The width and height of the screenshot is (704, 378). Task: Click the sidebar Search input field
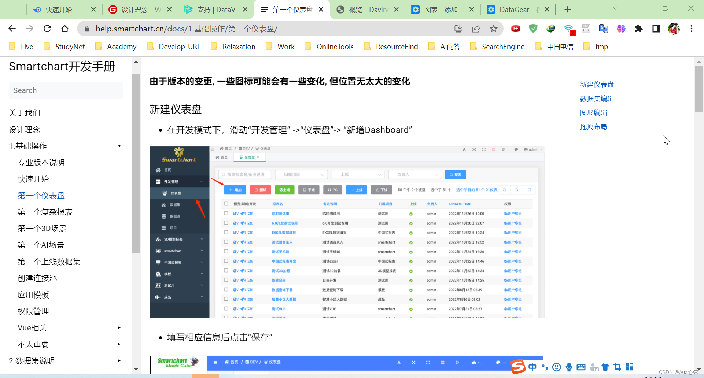pyautogui.click(x=65, y=90)
